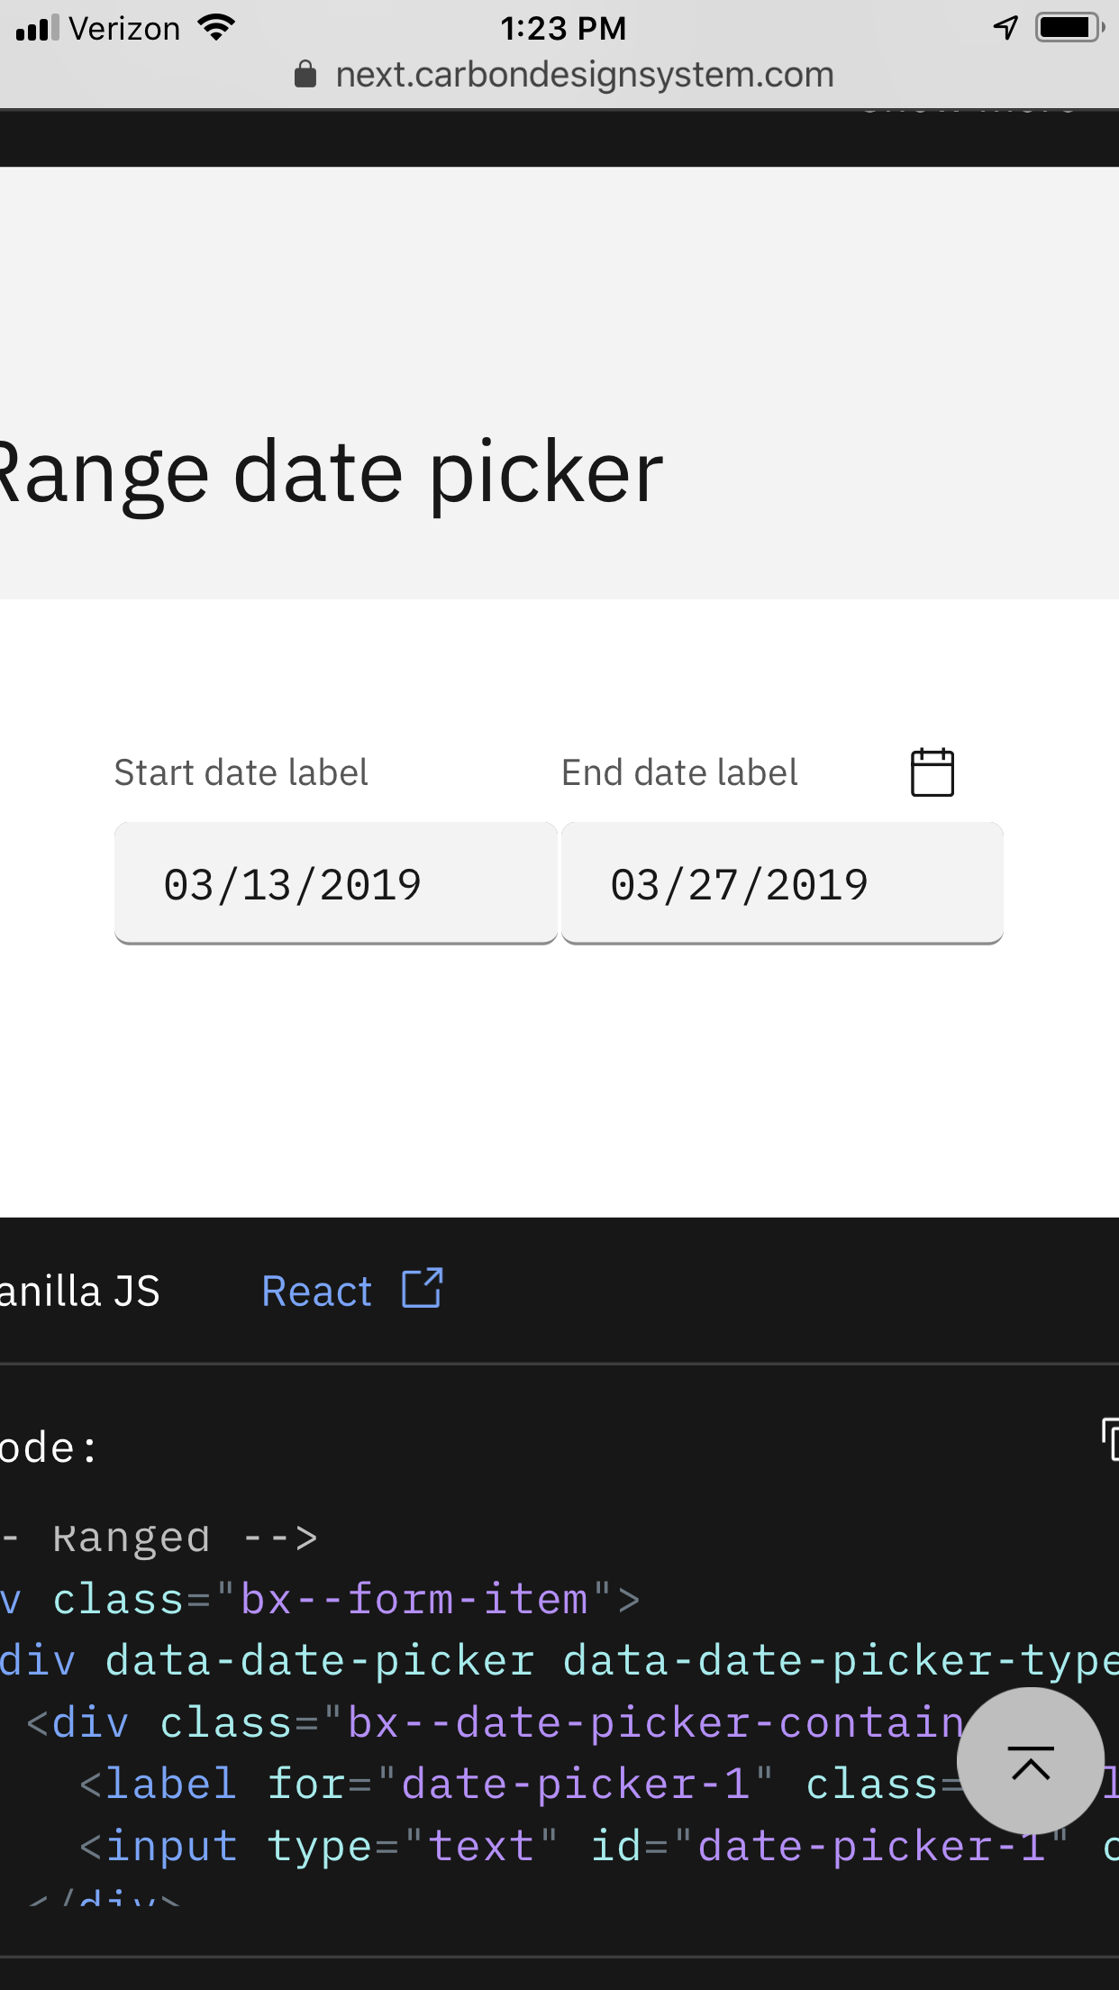The width and height of the screenshot is (1119, 1990).
Task: Tap the lock icon in the address bar
Action: point(305,75)
